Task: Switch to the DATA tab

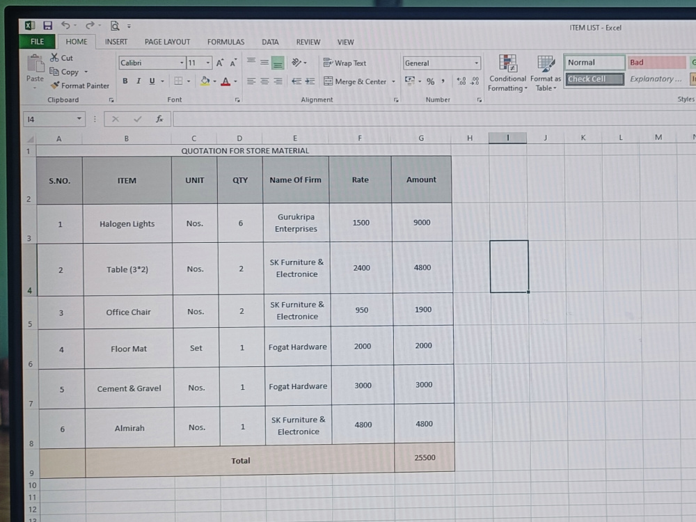Action: click(x=270, y=42)
